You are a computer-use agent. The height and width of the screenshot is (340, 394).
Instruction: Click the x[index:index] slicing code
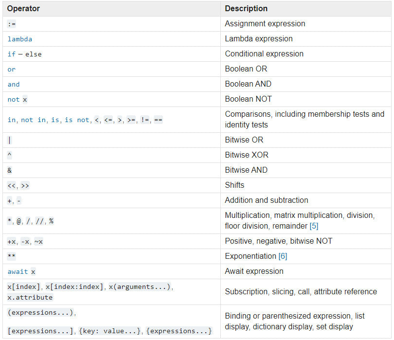click(x=75, y=287)
